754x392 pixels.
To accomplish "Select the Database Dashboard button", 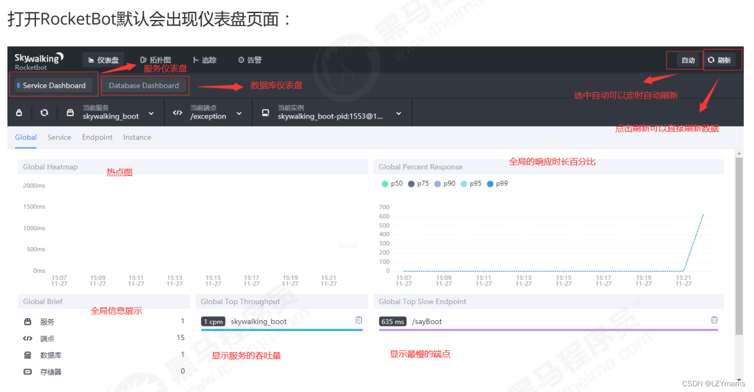I will 144,85.
